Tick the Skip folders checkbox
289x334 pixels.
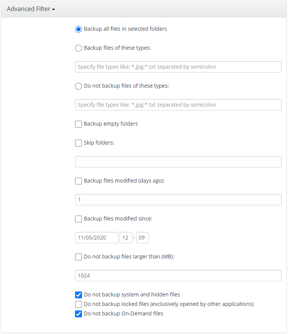pyautogui.click(x=79, y=143)
